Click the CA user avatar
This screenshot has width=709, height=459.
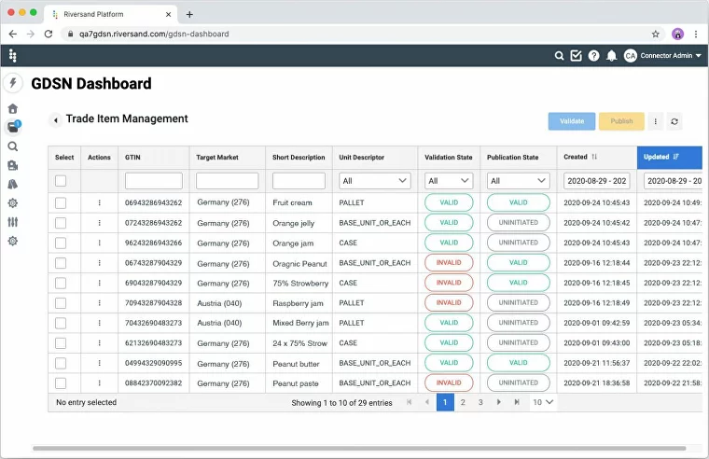pos(630,56)
